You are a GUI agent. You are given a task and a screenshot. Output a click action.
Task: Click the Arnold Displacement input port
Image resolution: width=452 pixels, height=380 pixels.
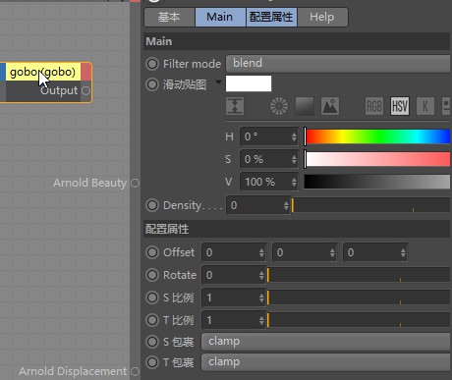point(135,371)
